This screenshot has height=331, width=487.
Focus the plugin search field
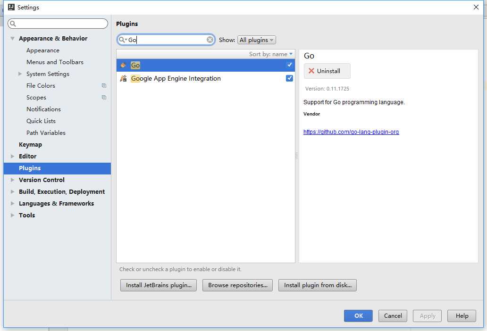tap(166, 40)
